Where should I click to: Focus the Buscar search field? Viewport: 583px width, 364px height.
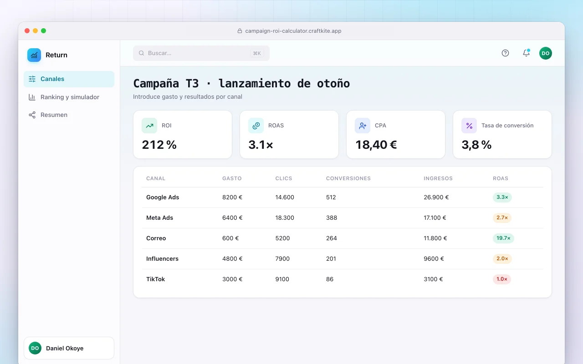pyautogui.click(x=201, y=53)
